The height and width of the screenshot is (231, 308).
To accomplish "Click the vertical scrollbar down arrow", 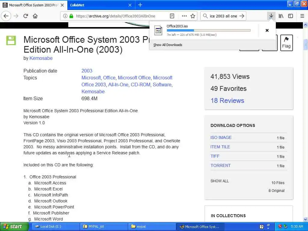I will coord(305,219).
